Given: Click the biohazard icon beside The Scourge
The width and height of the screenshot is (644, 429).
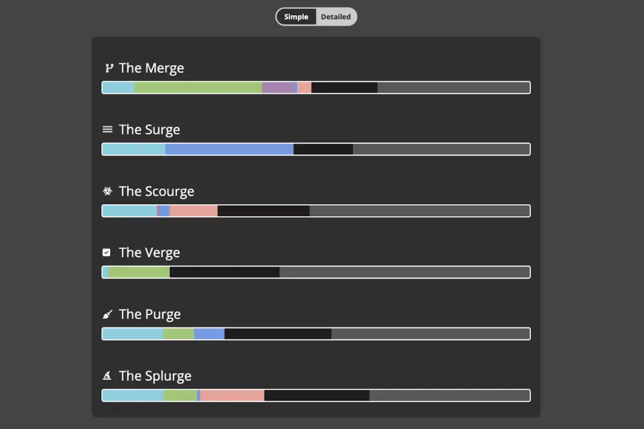Looking at the screenshot, I should pos(107,191).
